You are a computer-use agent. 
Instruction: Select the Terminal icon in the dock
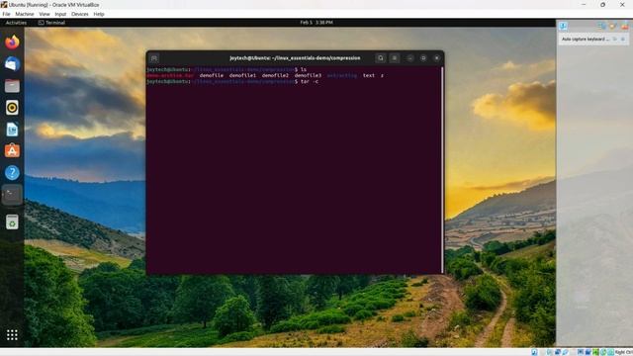tap(12, 195)
